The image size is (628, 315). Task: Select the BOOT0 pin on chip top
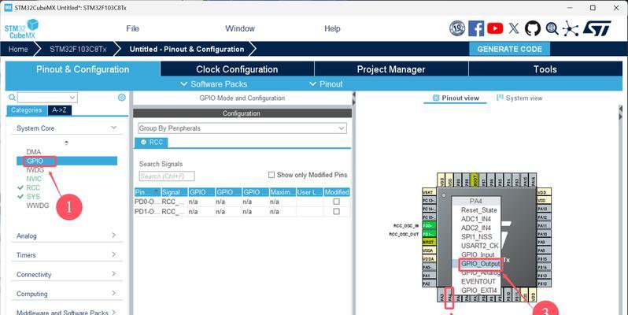pos(475,180)
